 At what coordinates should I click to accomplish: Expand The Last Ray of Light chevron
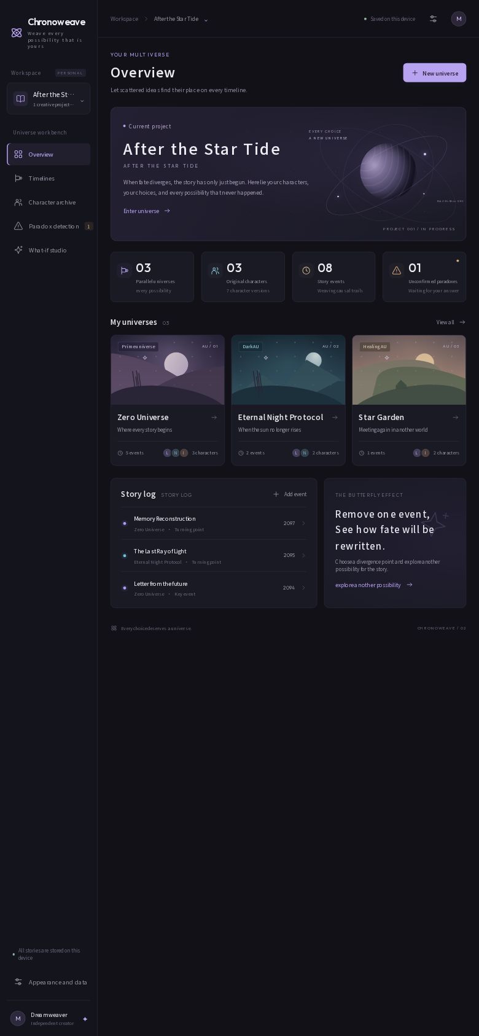[303, 556]
